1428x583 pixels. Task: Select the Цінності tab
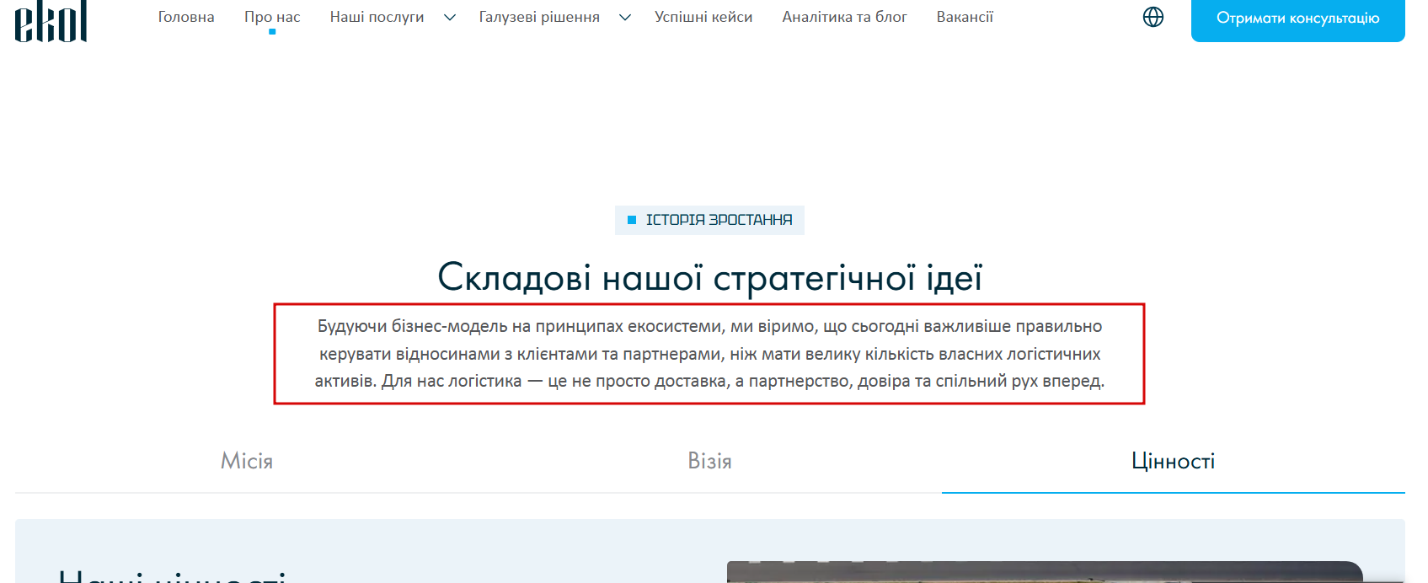1174,461
